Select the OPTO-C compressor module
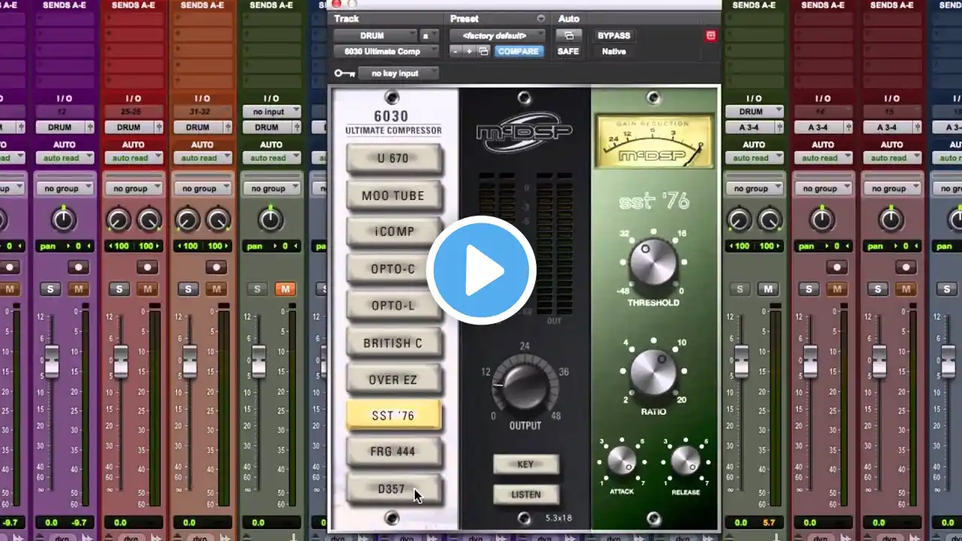 pyautogui.click(x=393, y=269)
